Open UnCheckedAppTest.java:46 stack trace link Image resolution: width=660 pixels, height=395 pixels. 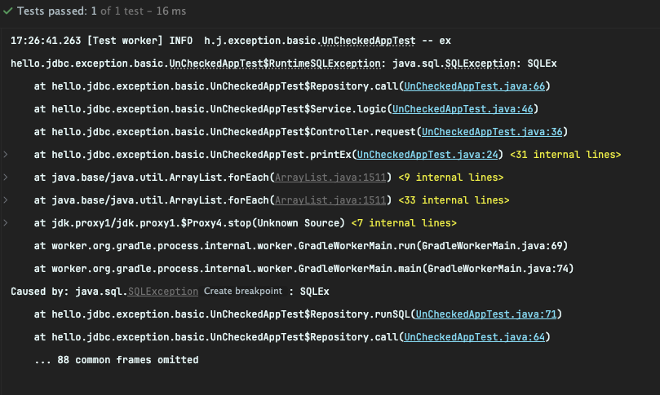(463, 109)
